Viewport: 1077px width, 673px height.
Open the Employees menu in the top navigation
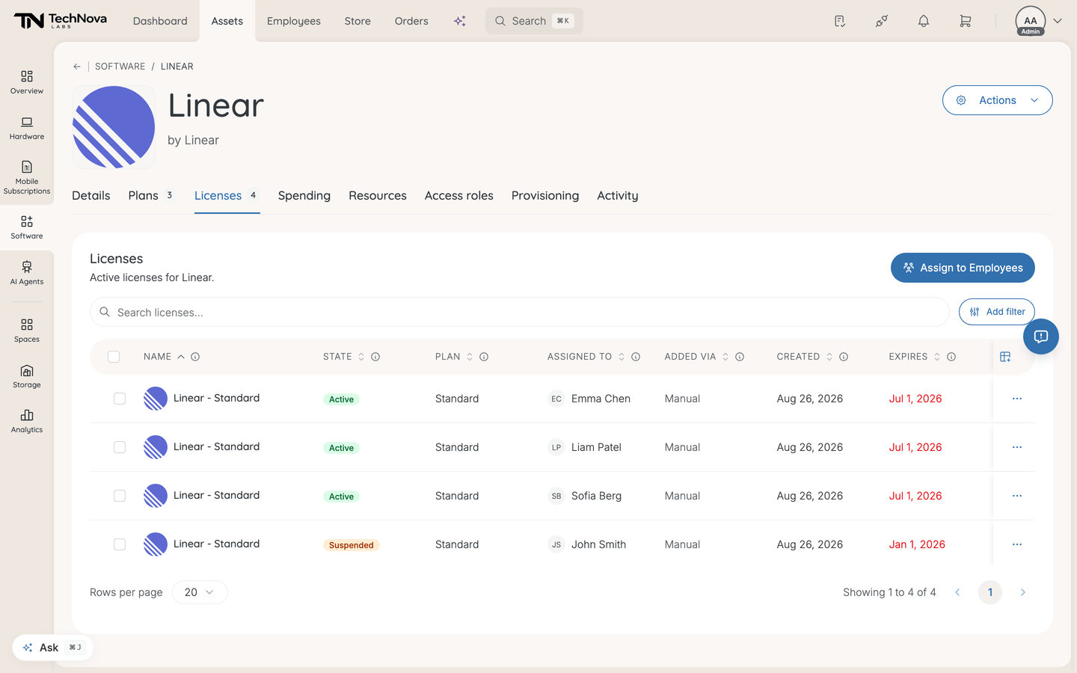pyautogui.click(x=294, y=21)
